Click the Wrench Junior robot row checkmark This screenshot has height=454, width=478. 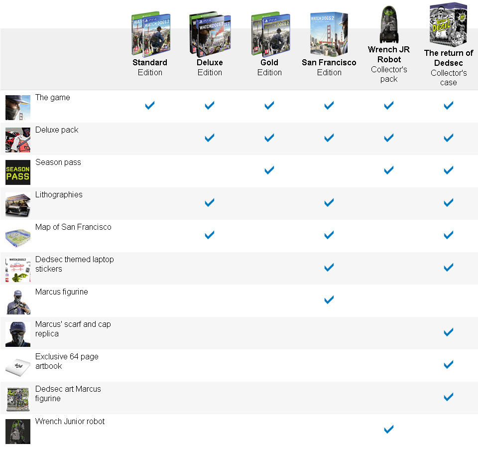pyautogui.click(x=389, y=429)
